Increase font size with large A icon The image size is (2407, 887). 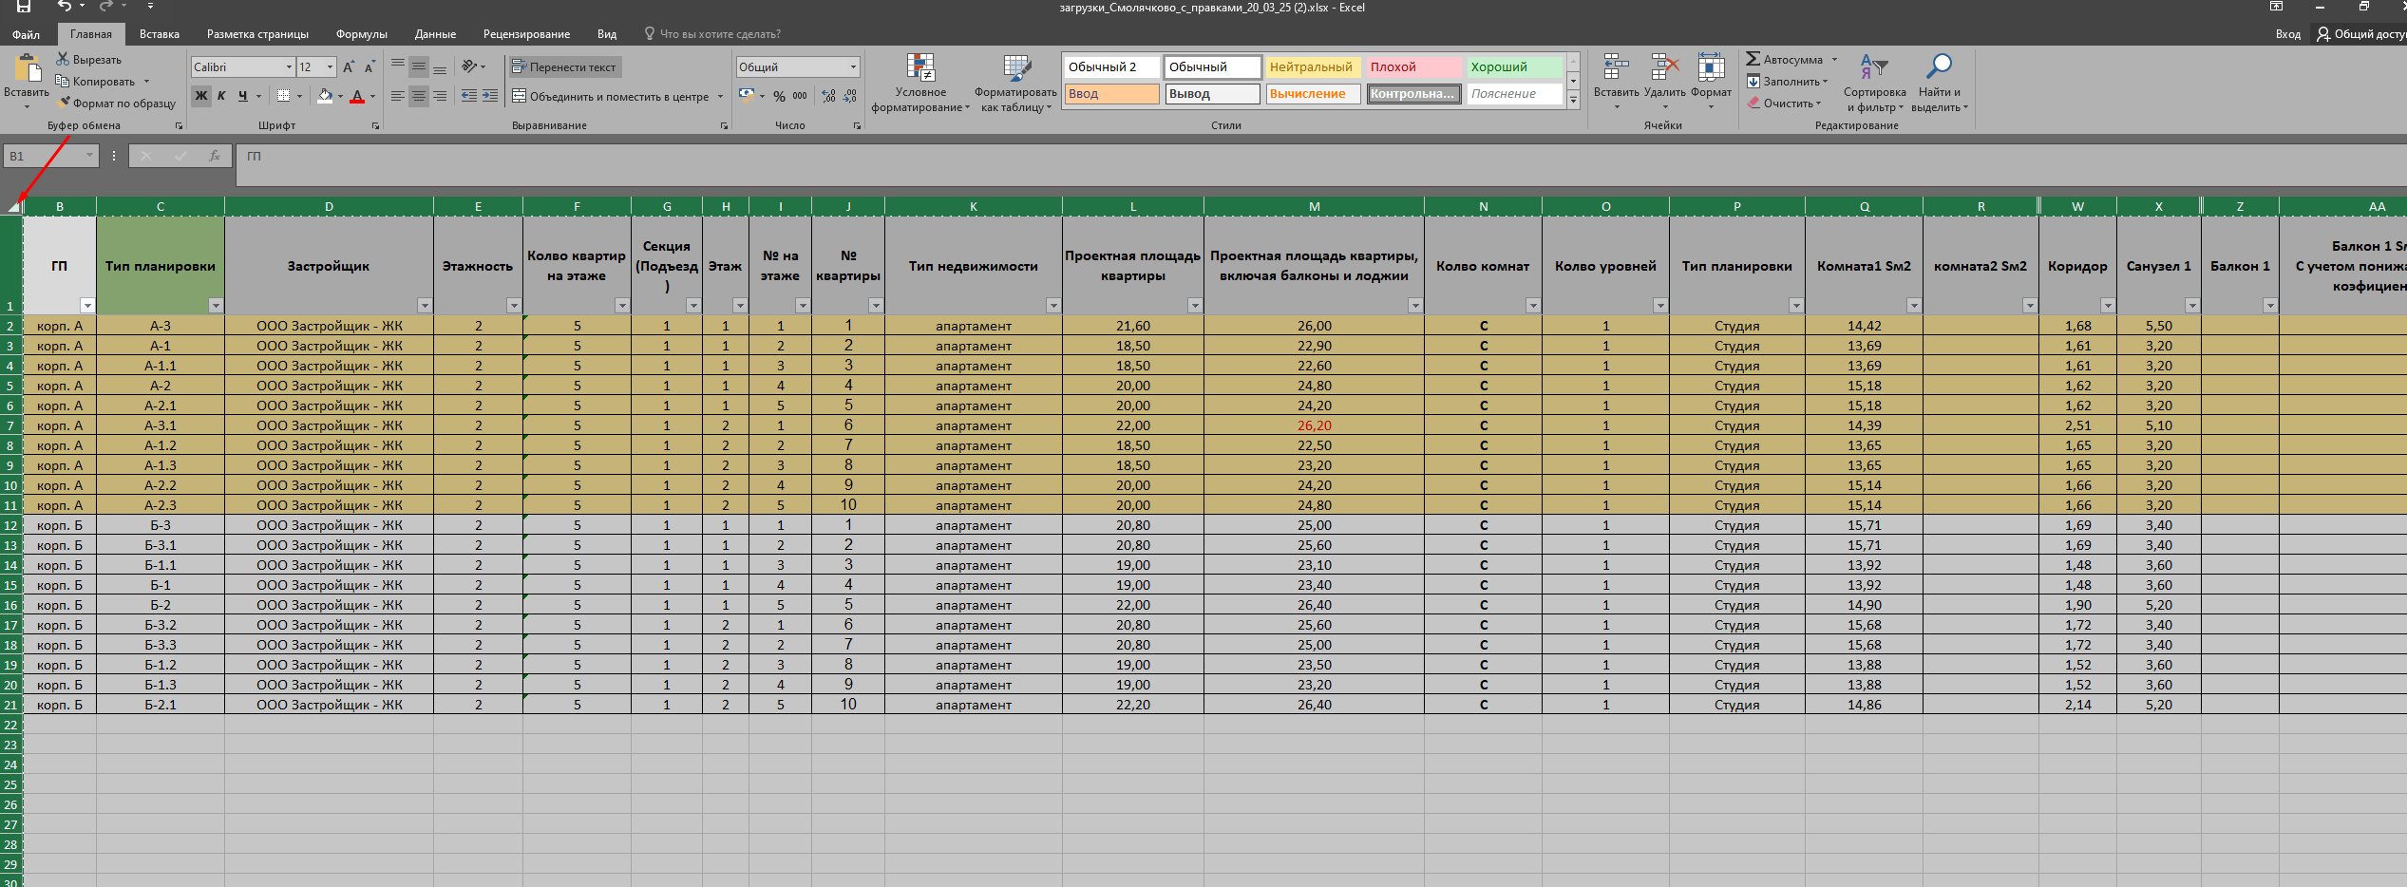[x=349, y=67]
